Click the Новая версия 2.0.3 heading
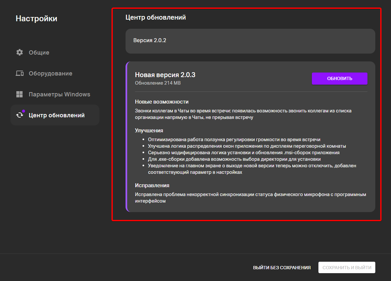 (x=165, y=75)
